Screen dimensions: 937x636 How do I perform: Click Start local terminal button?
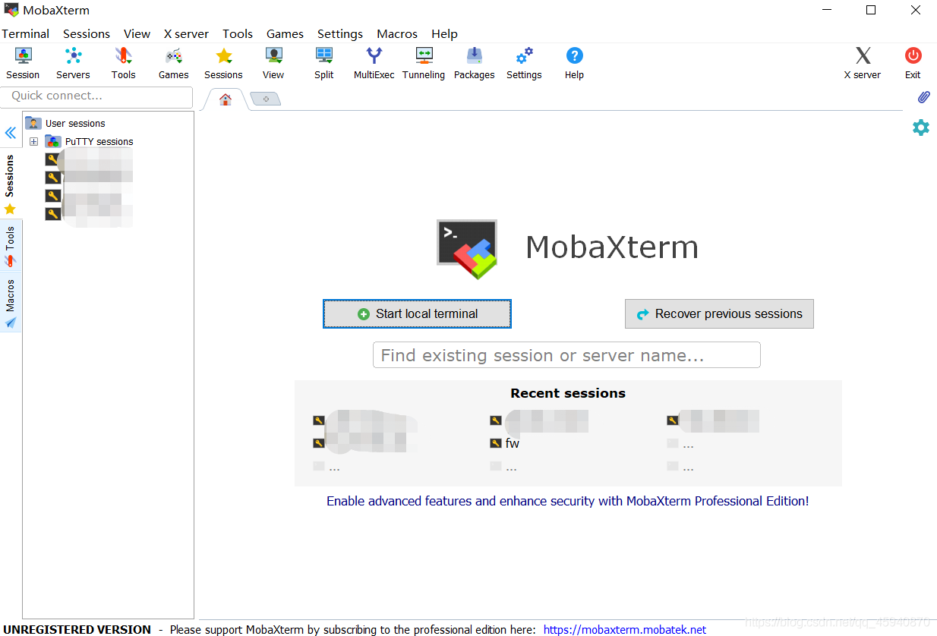[417, 313]
